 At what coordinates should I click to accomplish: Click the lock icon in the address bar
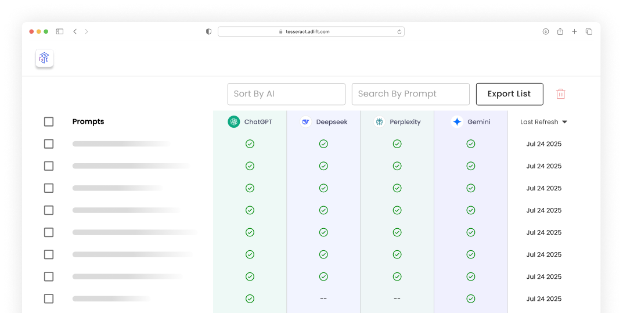click(x=281, y=32)
